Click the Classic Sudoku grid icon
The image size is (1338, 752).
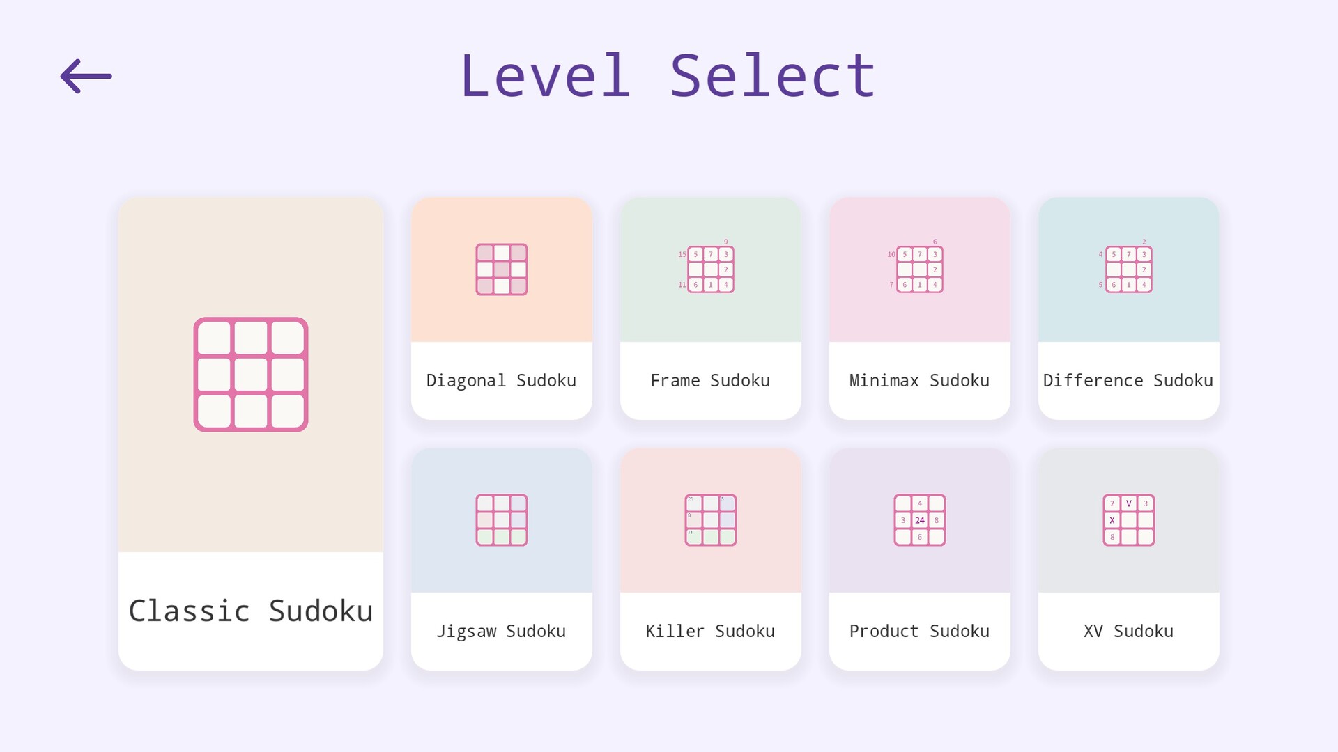pos(251,375)
